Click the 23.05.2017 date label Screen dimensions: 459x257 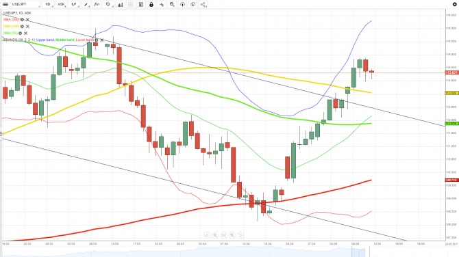(451, 243)
